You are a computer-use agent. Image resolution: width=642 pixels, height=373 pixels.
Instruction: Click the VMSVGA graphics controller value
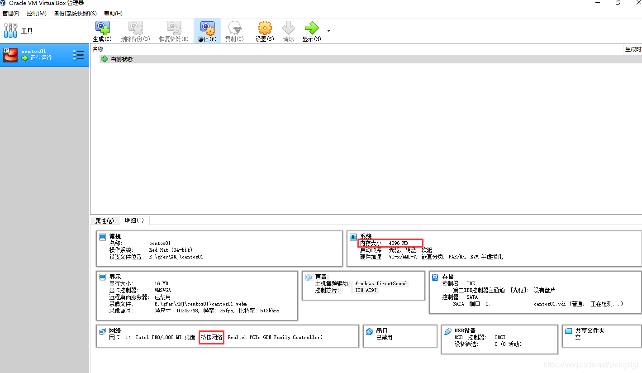tap(163, 290)
